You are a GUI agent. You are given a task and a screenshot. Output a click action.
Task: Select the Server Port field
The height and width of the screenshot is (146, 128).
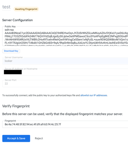point(65,84)
